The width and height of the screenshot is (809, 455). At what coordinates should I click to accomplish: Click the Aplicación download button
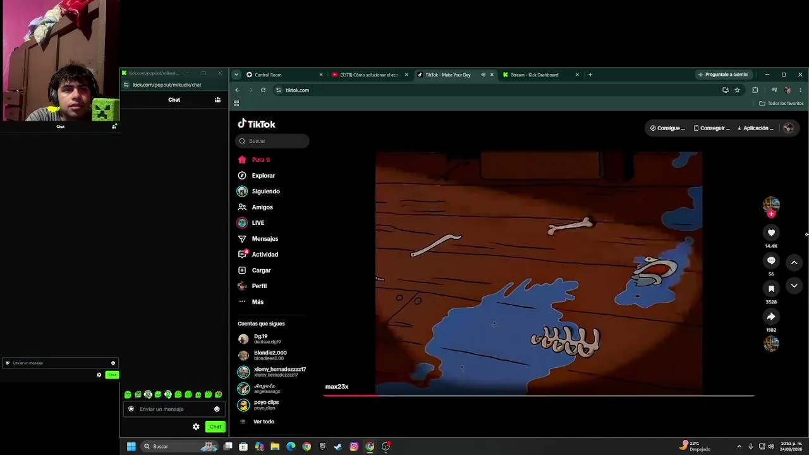click(755, 128)
